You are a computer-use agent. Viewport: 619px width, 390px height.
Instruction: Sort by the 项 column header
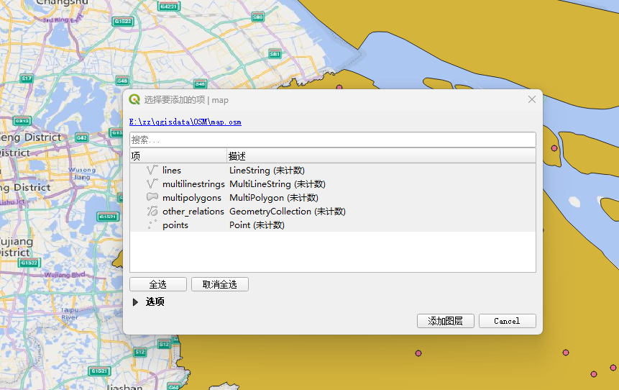[178, 156]
